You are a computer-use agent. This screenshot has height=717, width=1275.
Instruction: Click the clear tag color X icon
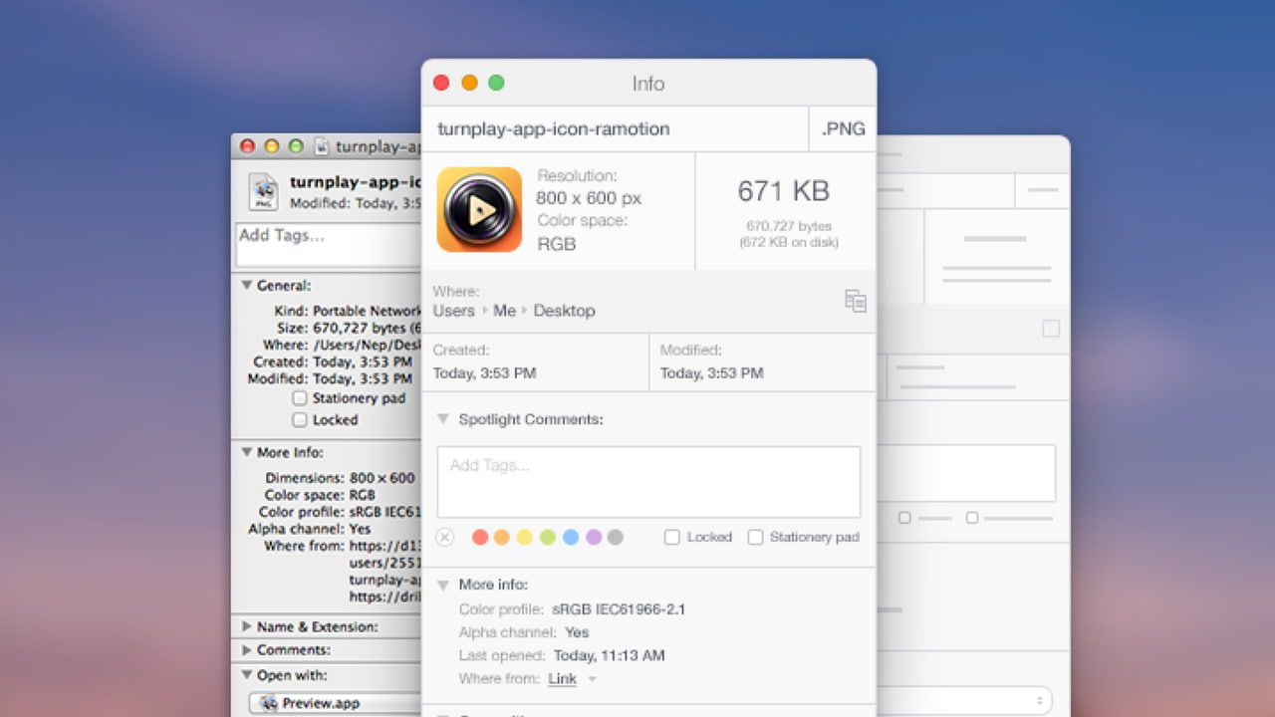click(x=445, y=537)
